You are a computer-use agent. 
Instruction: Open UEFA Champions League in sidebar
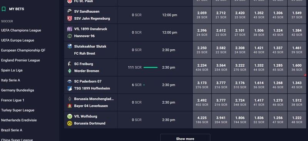point(21,30)
